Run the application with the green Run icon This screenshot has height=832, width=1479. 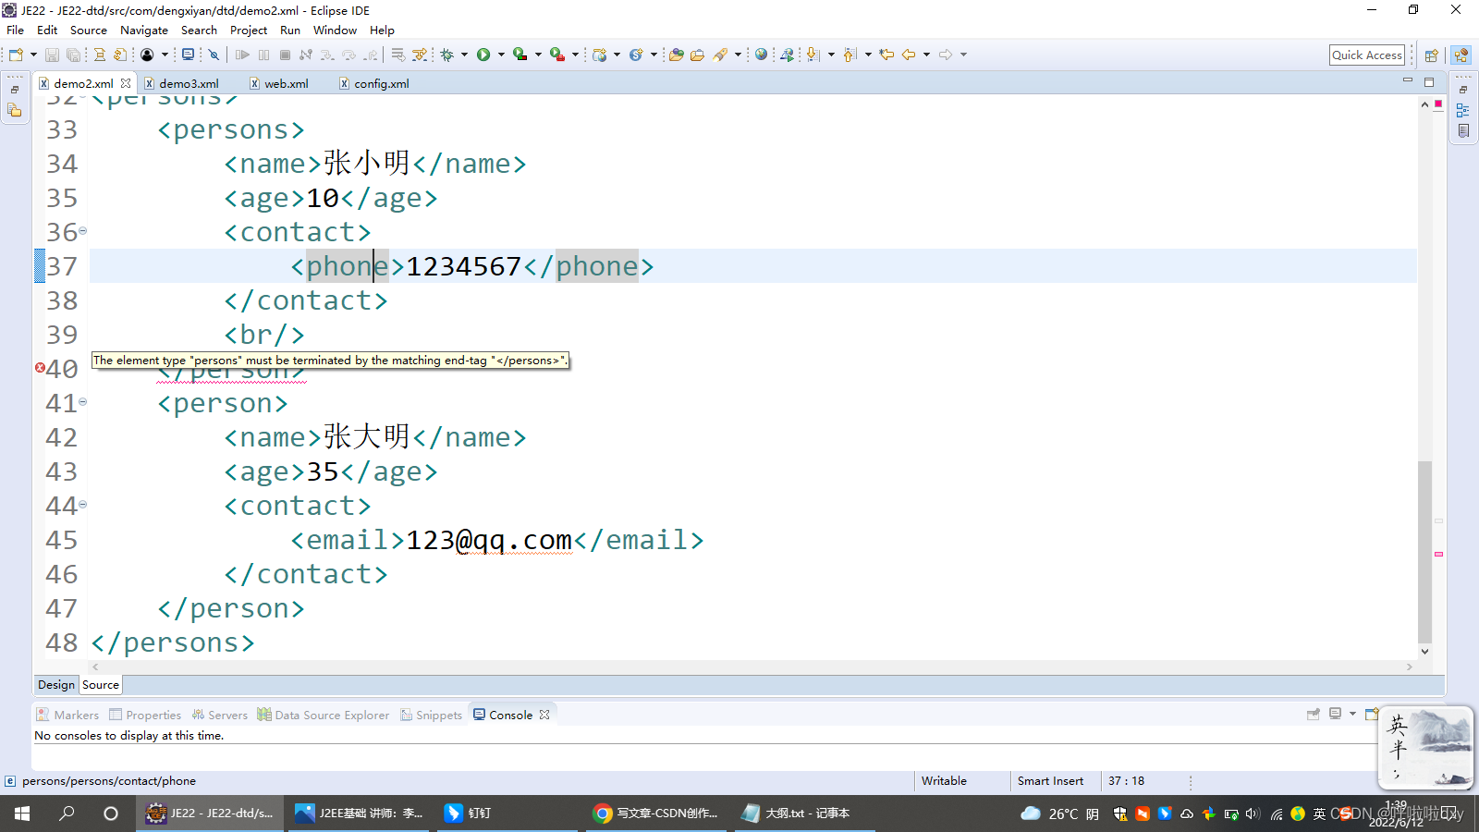[484, 55]
